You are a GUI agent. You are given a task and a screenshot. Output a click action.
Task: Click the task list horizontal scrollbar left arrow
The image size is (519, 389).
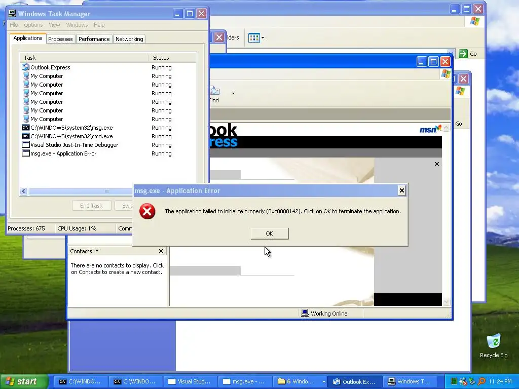click(x=23, y=191)
